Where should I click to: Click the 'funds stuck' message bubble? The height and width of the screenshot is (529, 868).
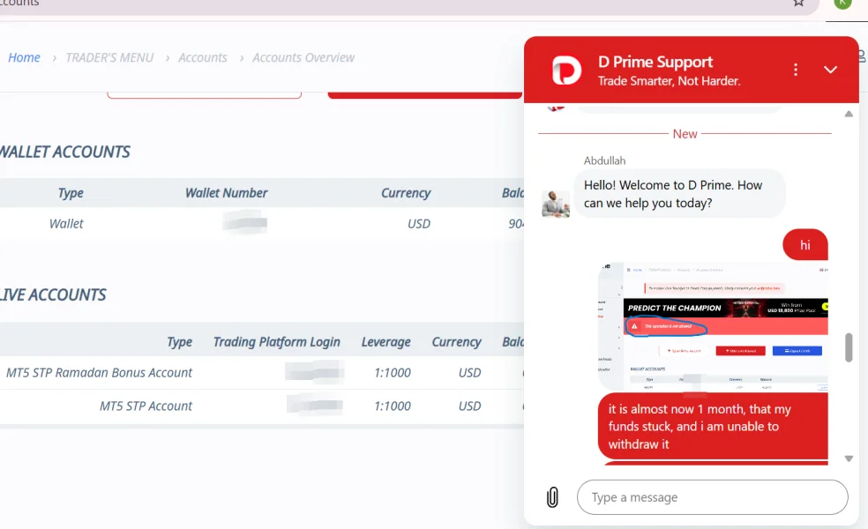click(x=713, y=426)
